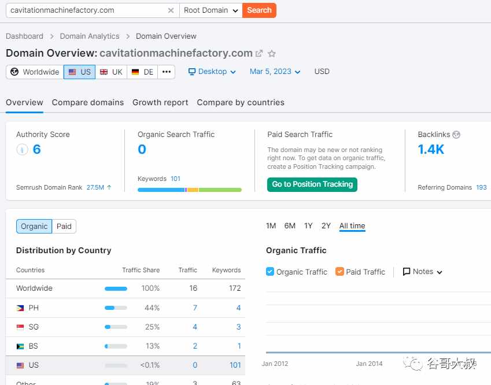
Task: Click the Worldwide globe icon
Action: coord(14,72)
